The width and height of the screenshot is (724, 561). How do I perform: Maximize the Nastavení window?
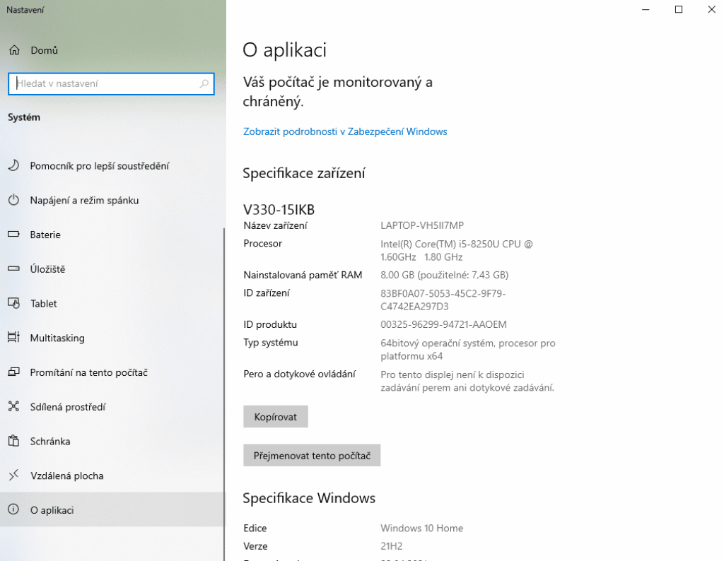678,9
